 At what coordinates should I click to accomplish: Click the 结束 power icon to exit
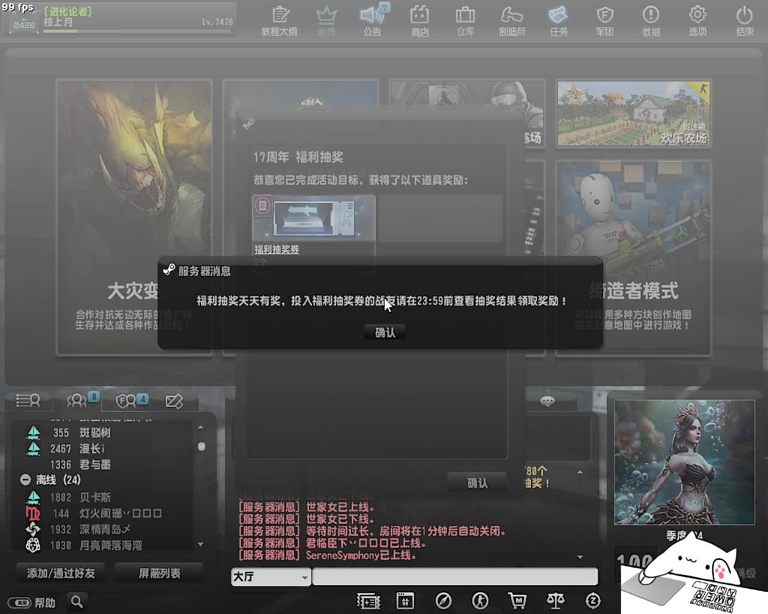point(744,21)
